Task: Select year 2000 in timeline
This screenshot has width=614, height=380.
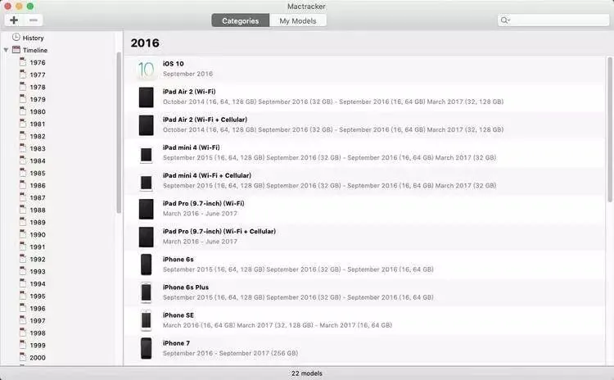Action: [38, 358]
